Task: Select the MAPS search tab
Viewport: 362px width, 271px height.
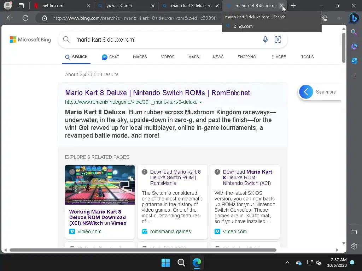Action: (x=193, y=57)
